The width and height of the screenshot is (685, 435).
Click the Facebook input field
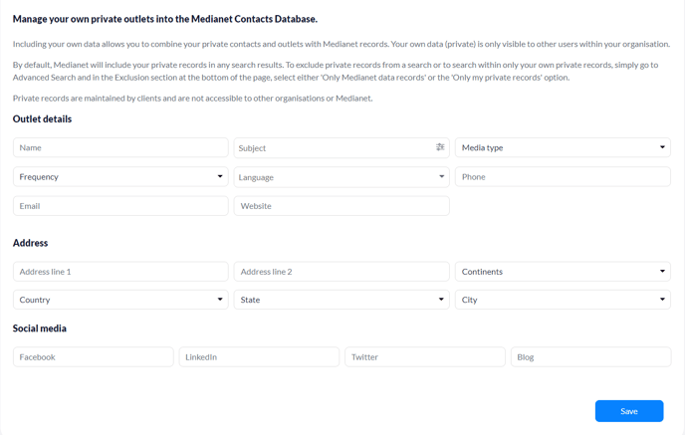coord(93,356)
